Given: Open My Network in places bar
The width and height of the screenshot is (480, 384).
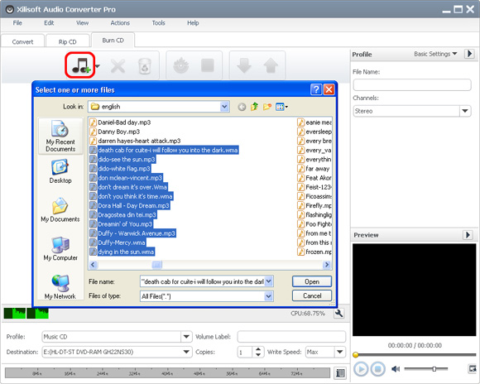Looking at the screenshot, I should [60, 287].
